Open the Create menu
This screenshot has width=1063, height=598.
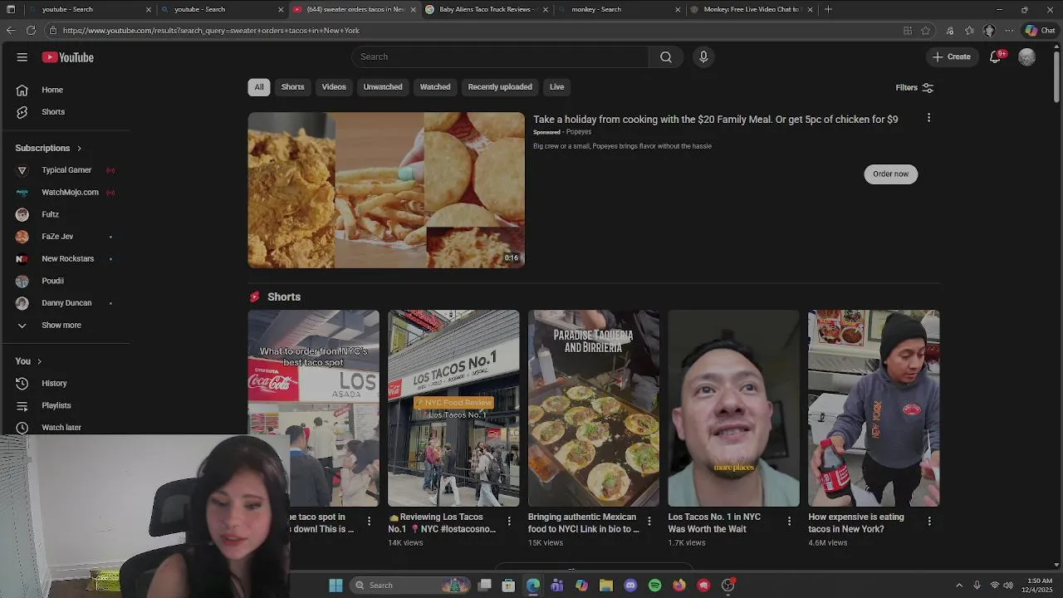click(952, 56)
